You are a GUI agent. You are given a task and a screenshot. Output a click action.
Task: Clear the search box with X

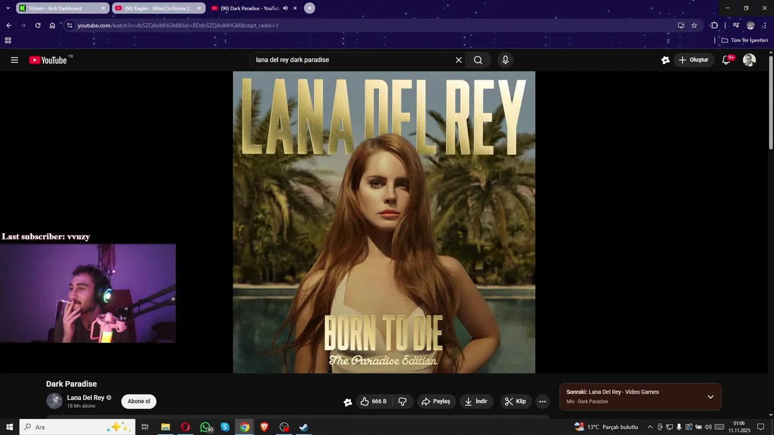[x=458, y=60]
